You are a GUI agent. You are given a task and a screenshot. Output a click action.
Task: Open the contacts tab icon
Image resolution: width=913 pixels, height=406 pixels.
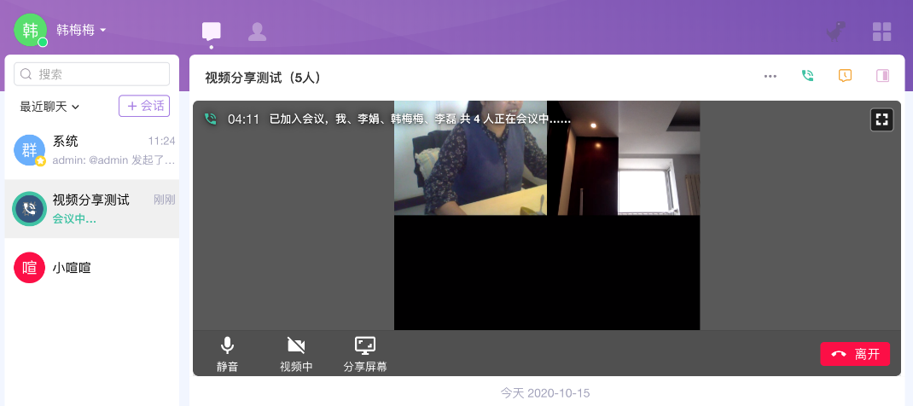(x=258, y=32)
